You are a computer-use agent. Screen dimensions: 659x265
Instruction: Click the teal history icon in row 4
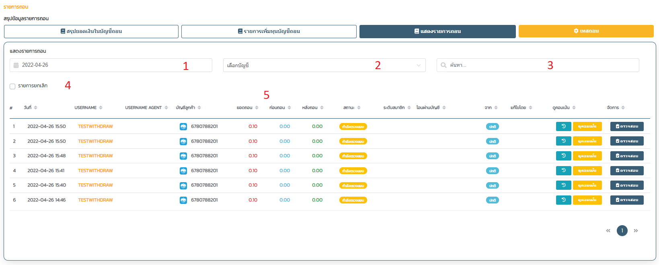[563, 171]
